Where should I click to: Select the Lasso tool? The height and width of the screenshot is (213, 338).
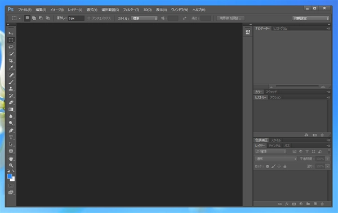pos(11,47)
